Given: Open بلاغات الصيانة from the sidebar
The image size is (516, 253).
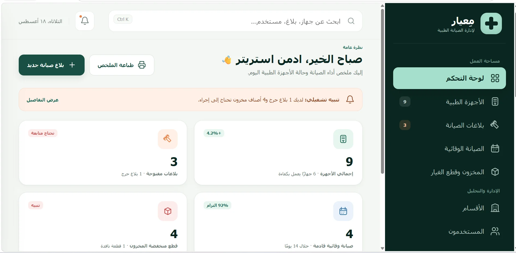Looking at the screenshot, I should coord(449,125).
